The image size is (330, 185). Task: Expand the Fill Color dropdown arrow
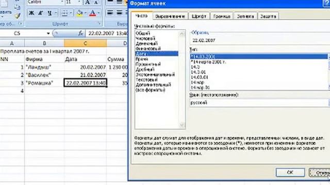point(86,13)
